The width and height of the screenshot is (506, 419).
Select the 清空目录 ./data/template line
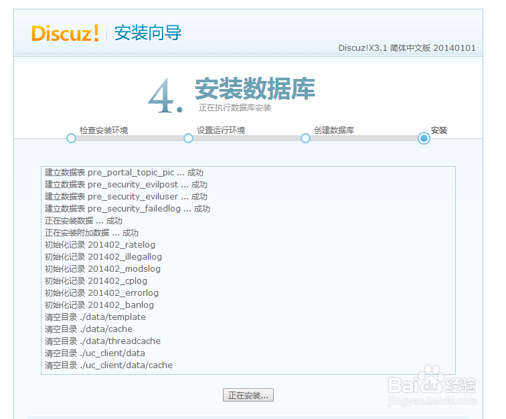pos(95,317)
